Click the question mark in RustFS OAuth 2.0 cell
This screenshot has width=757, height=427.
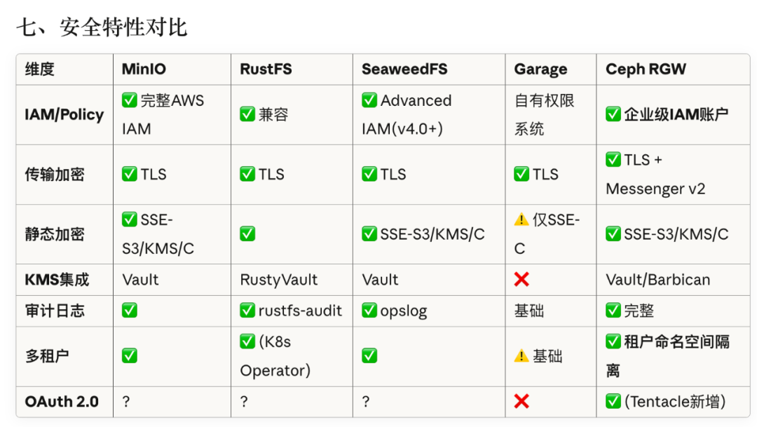(244, 402)
